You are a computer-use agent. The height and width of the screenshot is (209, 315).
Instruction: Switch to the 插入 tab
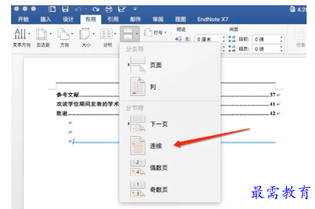(x=46, y=19)
